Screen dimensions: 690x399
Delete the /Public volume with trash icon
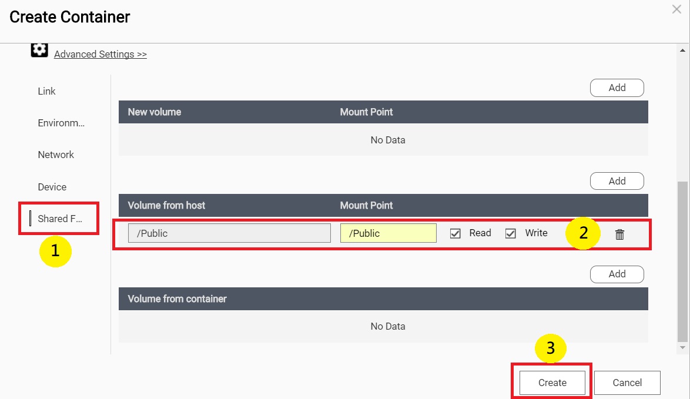click(x=619, y=234)
